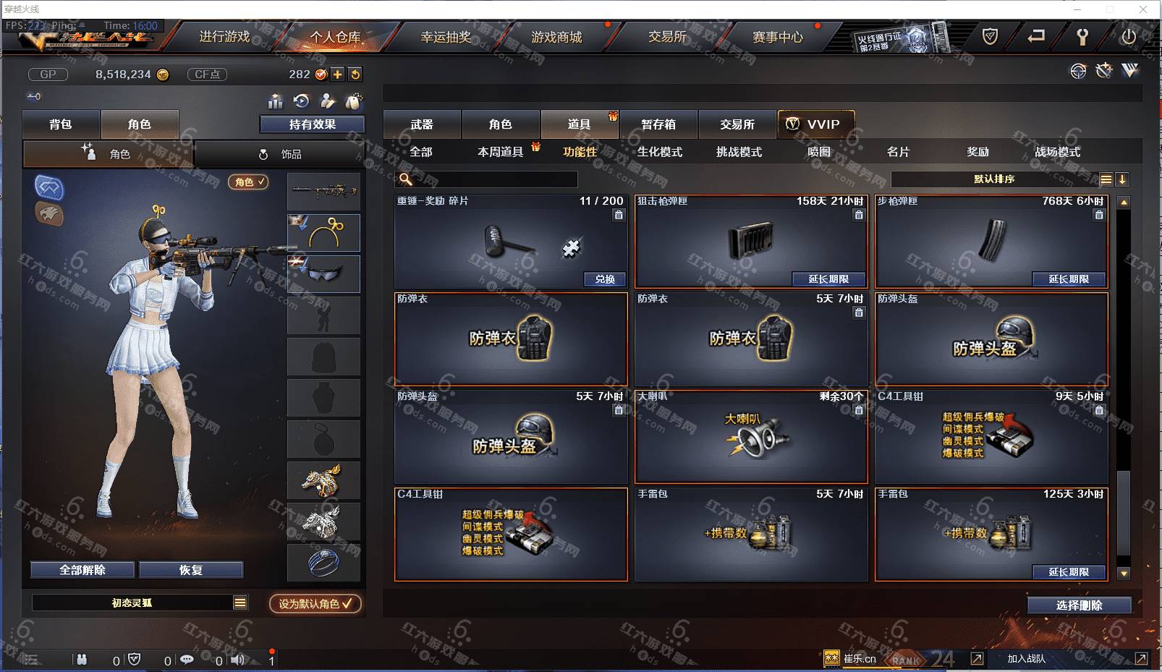Open settings via the wrench icon
The height and width of the screenshot is (672, 1162).
coord(1082,37)
